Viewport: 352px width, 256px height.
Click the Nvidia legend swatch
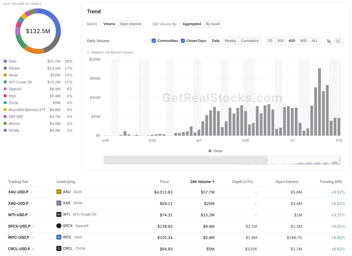click(x=5, y=130)
